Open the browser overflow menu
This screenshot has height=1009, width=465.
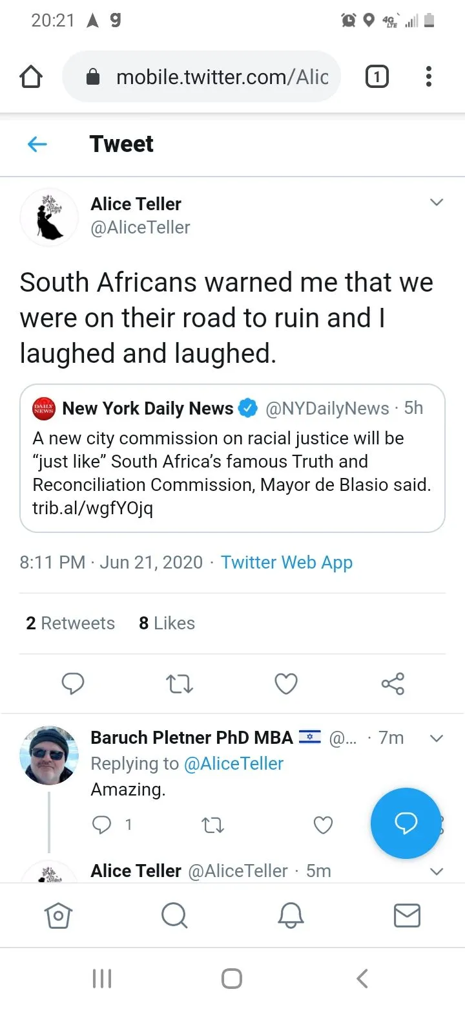coord(428,76)
